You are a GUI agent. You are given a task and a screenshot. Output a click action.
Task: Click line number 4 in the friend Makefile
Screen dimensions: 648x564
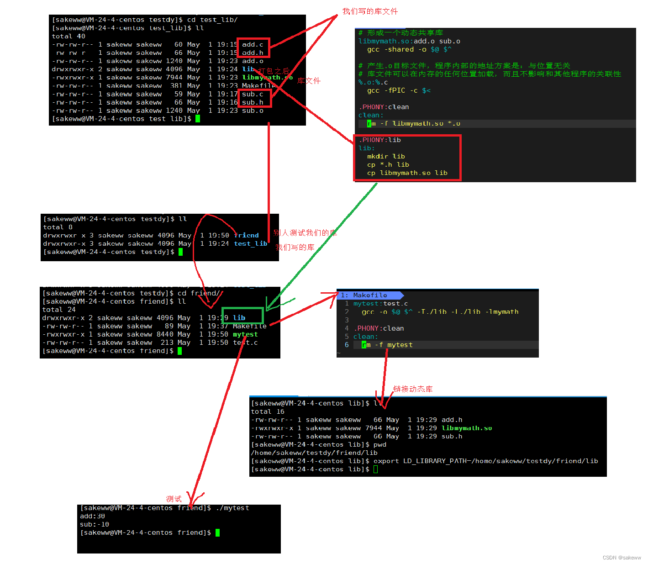[x=347, y=328]
